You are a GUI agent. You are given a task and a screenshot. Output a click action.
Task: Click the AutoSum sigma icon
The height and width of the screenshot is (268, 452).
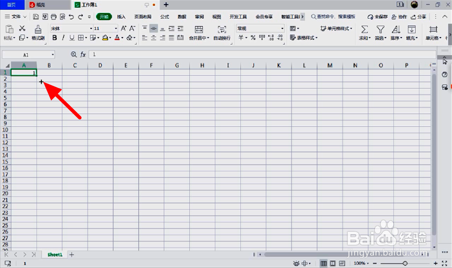[x=364, y=29]
